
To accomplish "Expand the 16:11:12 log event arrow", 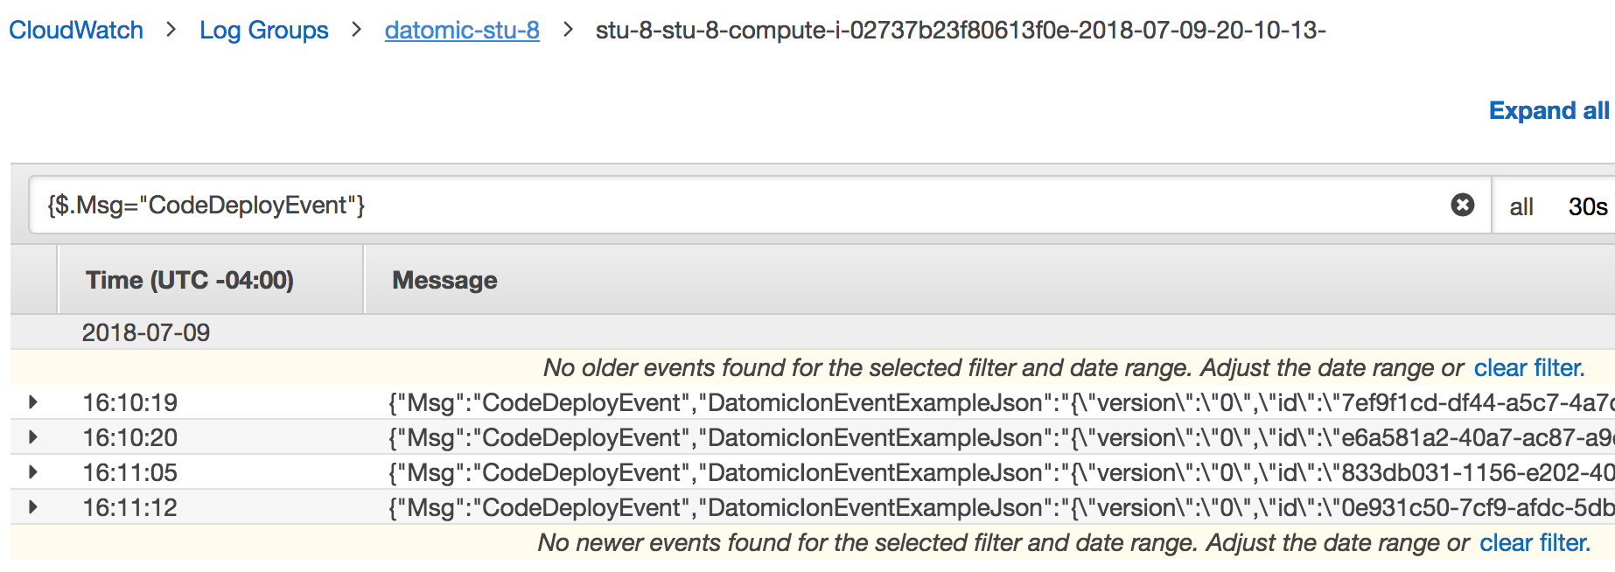I will click(33, 507).
